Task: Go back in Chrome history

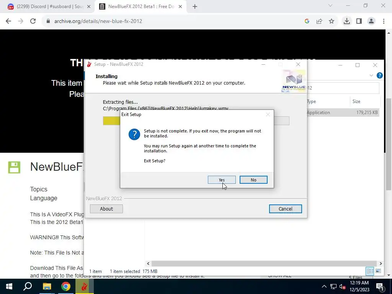Action: (8, 21)
